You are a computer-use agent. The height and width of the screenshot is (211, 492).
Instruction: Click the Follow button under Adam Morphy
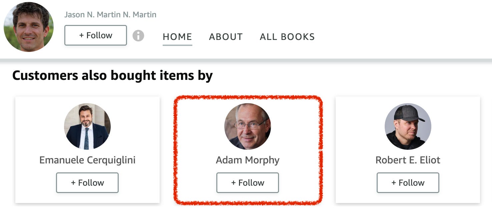[x=247, y=182]
